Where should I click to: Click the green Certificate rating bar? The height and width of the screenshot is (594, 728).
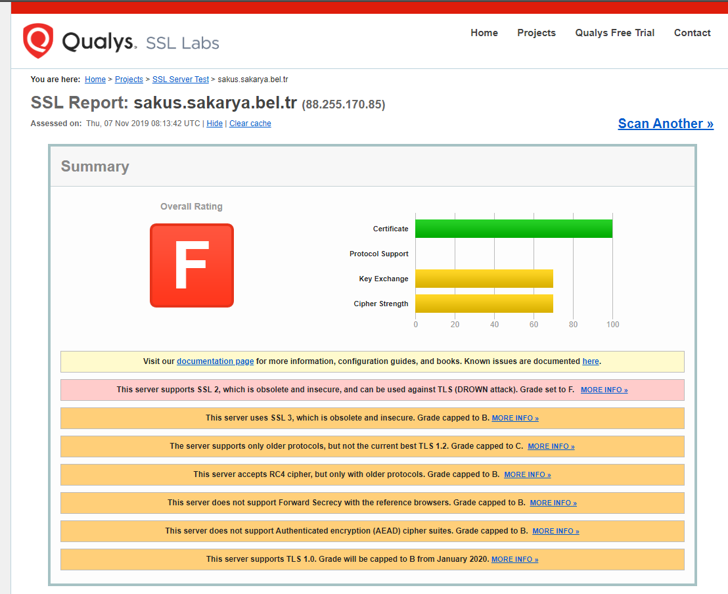(x=513, y=228)
